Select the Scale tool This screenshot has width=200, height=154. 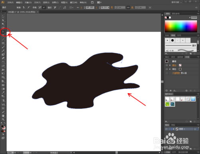pyautogui.click(x=3, y=66)
